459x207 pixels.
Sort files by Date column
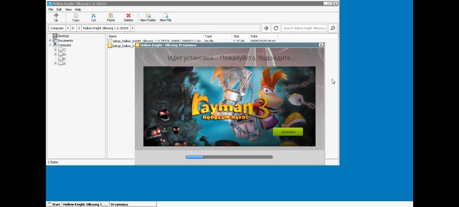pos(264,36)
